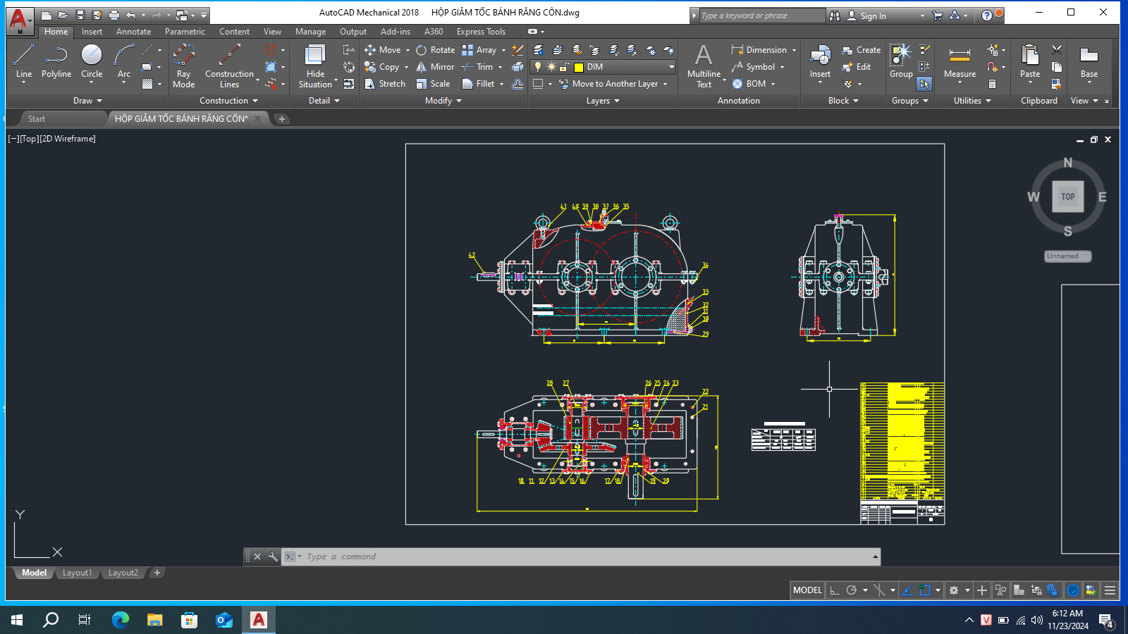This screenshot has height=634, width=1128.
Task: Click the Paste clipboard icon
Action: tap(1030, 55)
